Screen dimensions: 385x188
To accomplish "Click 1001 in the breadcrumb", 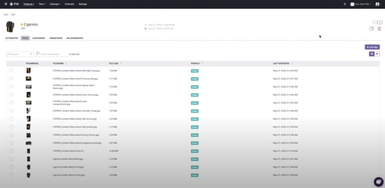I will 13,15.
